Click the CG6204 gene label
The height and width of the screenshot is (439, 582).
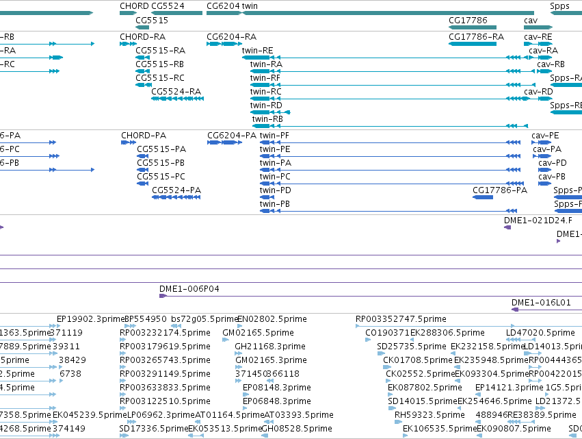[223, 6]
